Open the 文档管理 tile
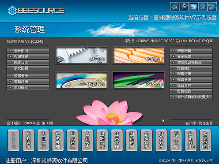The image size is (219, 164). 139,80
